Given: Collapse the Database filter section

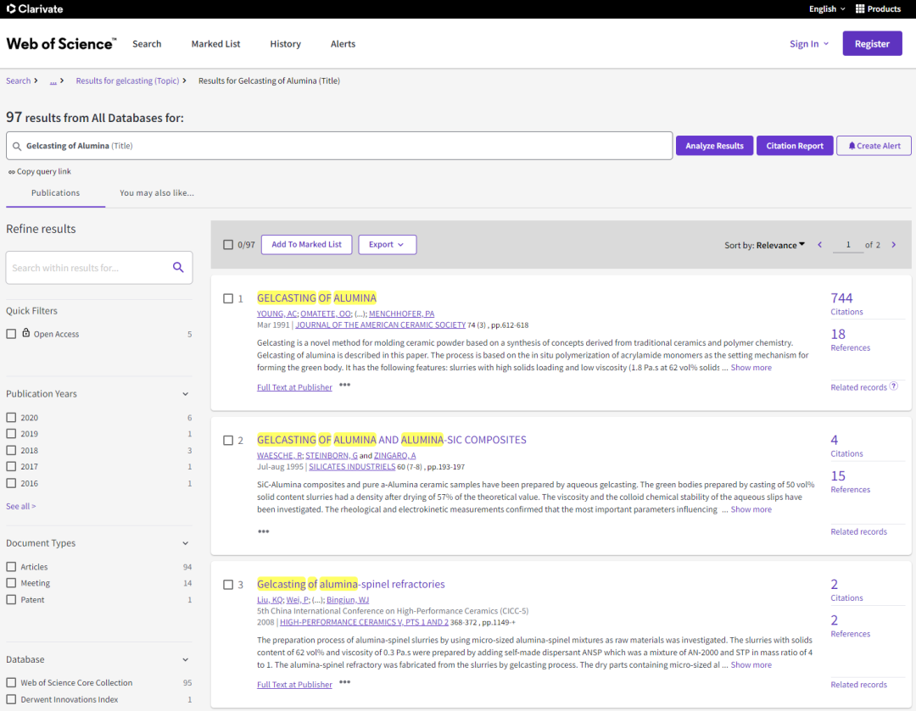Looking at the screenshot, I should (185, 659).
